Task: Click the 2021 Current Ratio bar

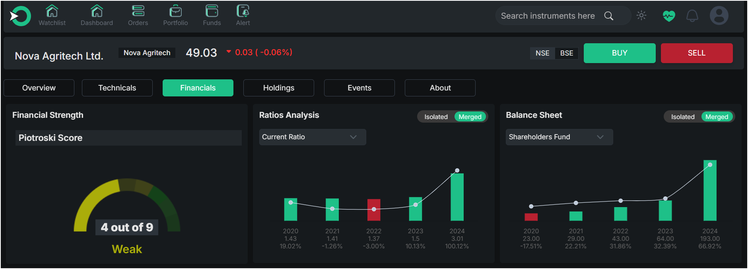Action: pyautogui.click(x=332, y=209)
